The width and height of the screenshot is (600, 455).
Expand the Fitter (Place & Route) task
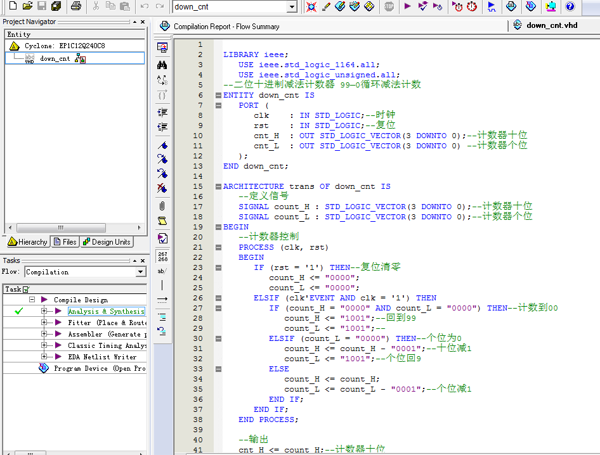point(44,323)
